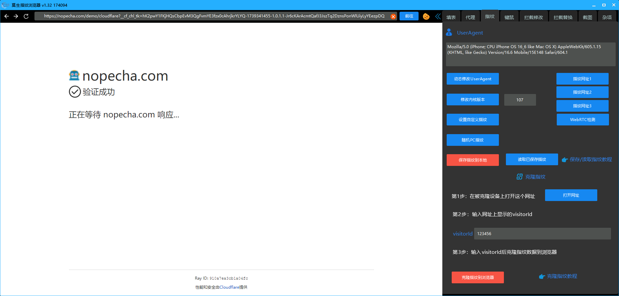Switch to the 拦截替换 tab
Image resolution: width=619 pixels, height=296 pixels.
[x=563, y=17]
